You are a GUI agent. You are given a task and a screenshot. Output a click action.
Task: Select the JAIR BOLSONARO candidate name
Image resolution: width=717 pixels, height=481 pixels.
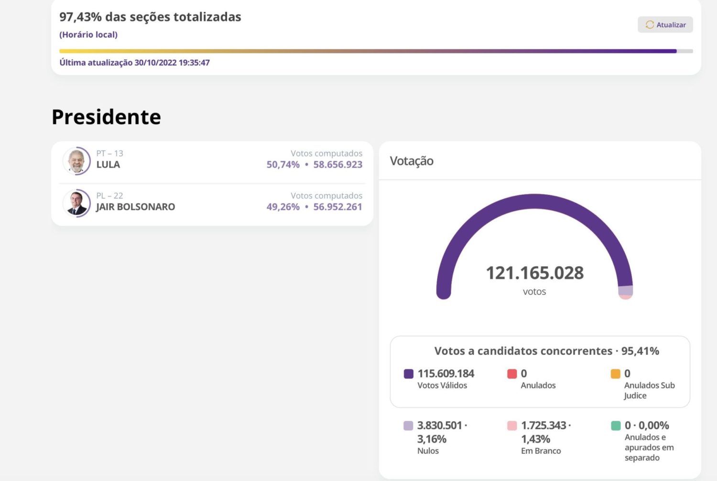coord(135,207)
